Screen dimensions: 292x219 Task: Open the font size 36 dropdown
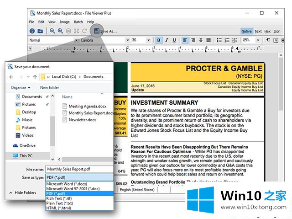[x=148, y=40]
